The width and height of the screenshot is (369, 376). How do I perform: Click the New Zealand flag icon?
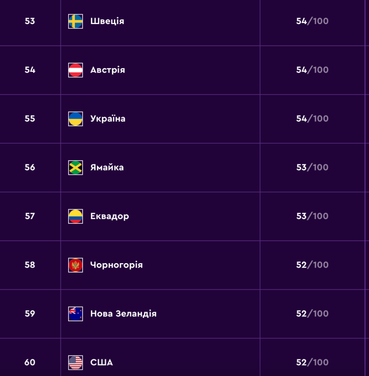[75, 314]
